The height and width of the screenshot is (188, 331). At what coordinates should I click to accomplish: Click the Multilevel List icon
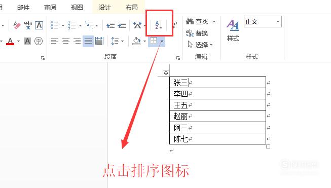89,25
